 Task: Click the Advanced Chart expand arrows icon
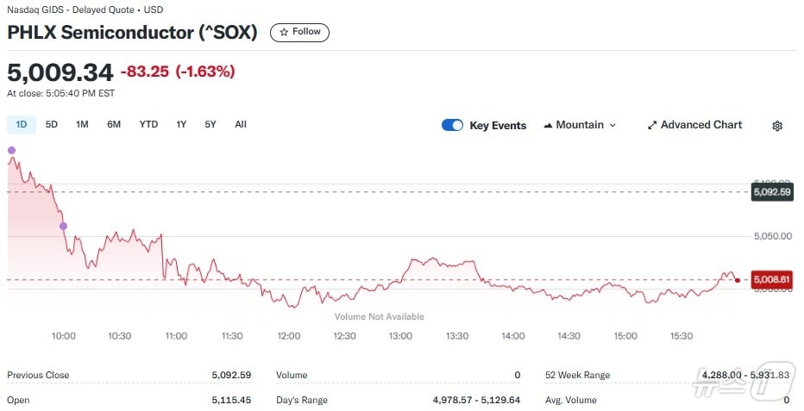pyautogui.click(x=652, y=125)
